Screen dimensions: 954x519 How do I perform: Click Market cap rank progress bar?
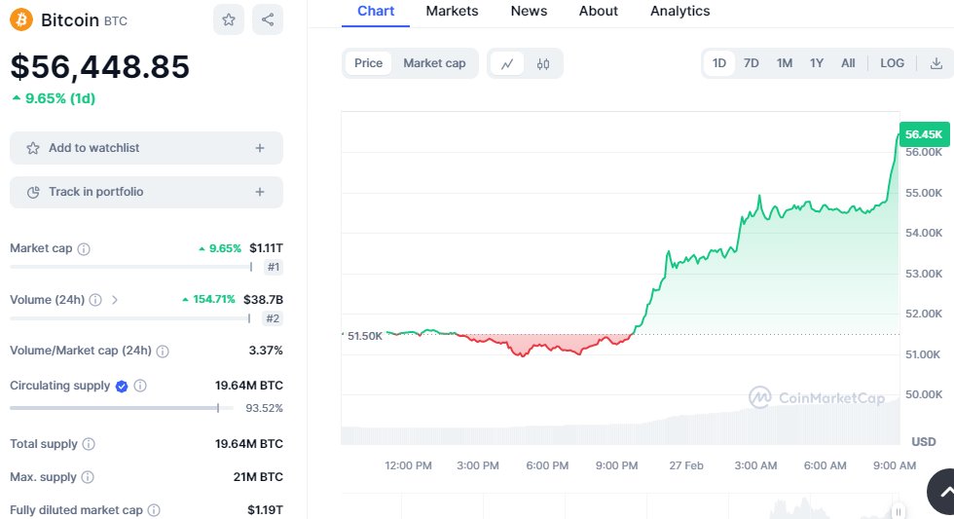130,267
